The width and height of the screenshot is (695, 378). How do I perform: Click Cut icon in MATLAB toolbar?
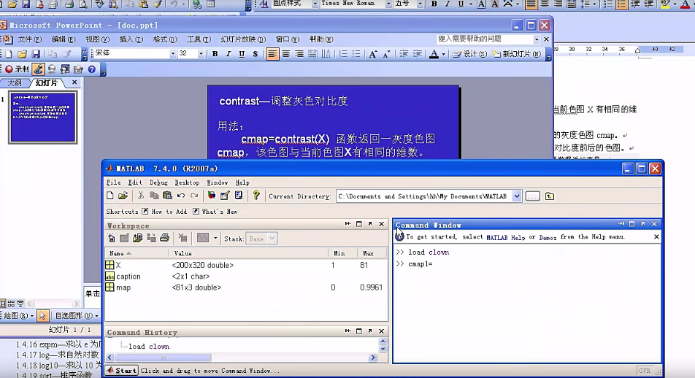click(x=141, y=196)
